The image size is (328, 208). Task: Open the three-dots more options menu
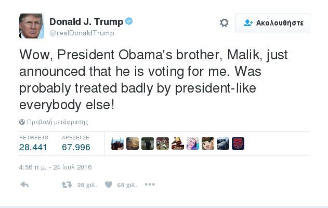(150, 185)
